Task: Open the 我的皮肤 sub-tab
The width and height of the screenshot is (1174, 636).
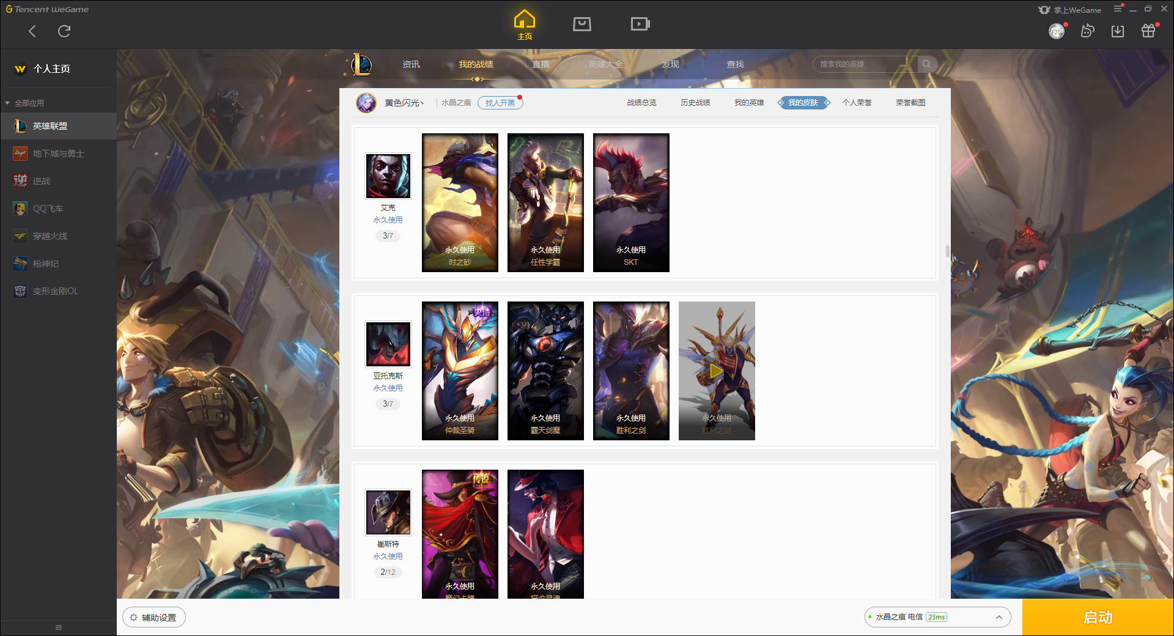Action: pos(803,103)
